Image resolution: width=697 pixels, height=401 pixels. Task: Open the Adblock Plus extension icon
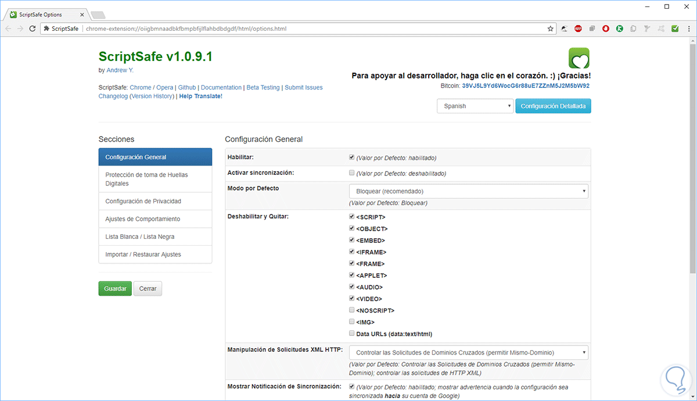coord(579,28)
